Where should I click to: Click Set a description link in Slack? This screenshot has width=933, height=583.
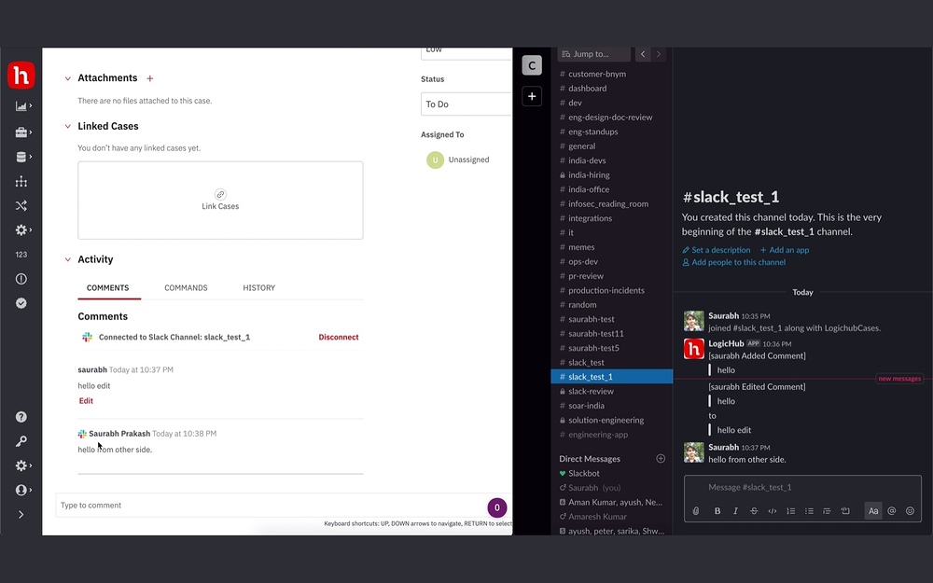[717, 250]
